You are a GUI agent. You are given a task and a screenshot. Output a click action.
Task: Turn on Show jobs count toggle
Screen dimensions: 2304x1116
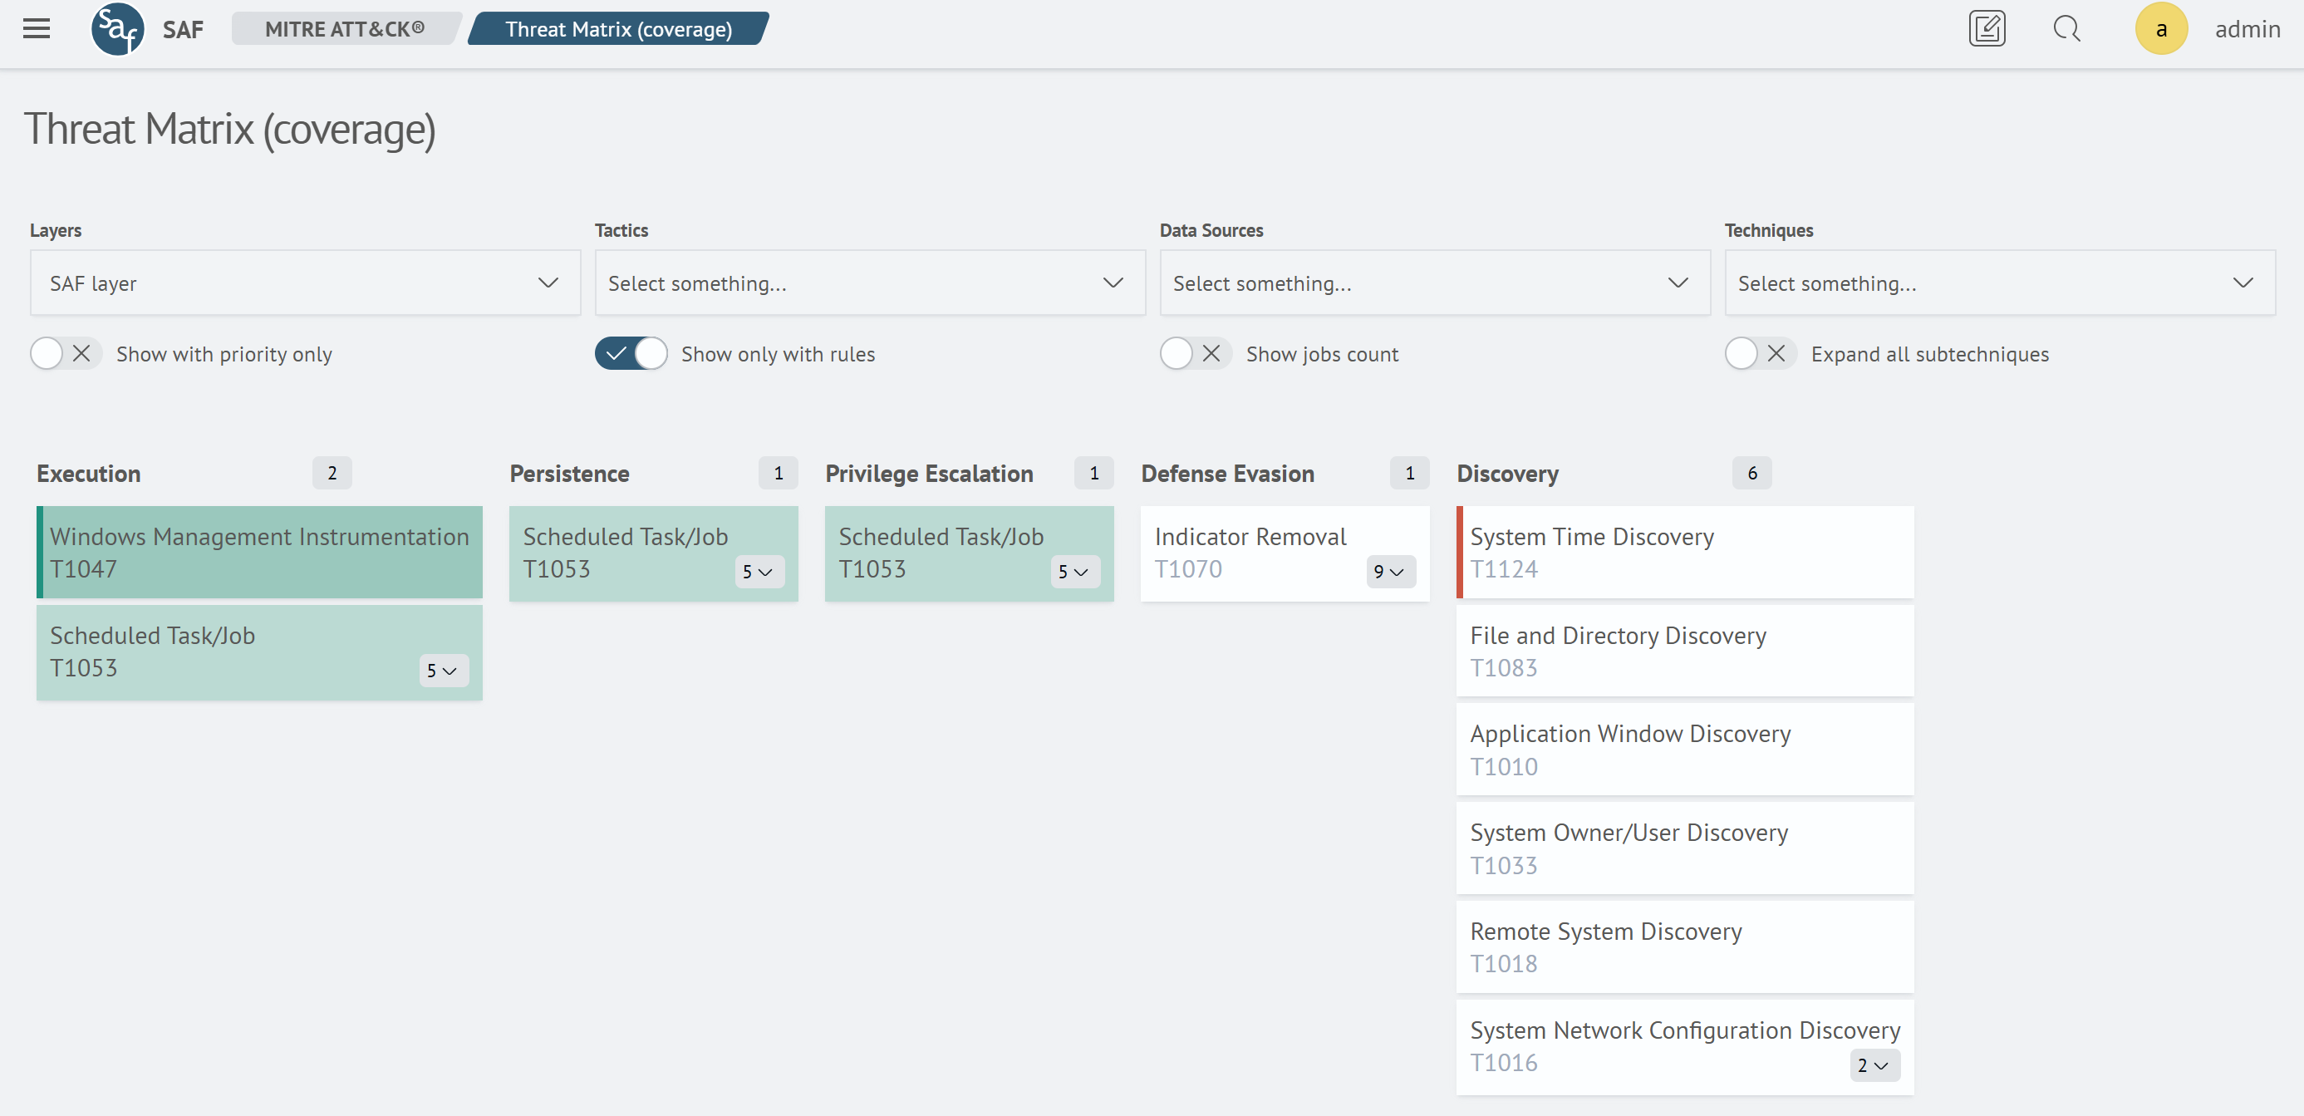click(1195, 354)
